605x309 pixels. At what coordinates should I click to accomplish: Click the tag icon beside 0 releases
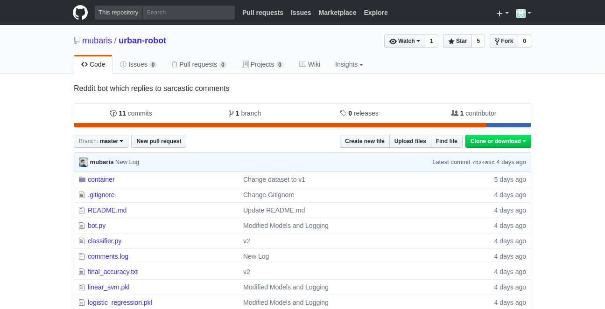343,113
